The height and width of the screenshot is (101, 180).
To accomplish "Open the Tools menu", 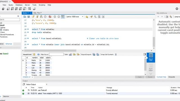I will click(x=34, y=5).
